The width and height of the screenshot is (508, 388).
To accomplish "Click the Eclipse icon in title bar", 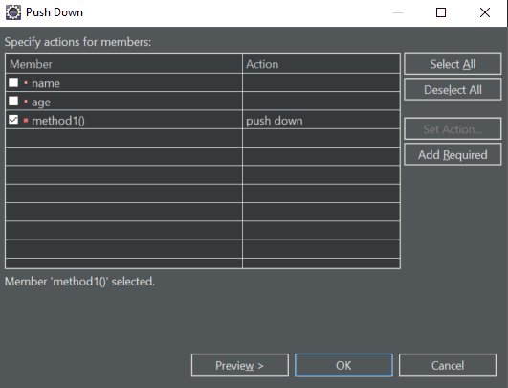I will click(13, 12).
